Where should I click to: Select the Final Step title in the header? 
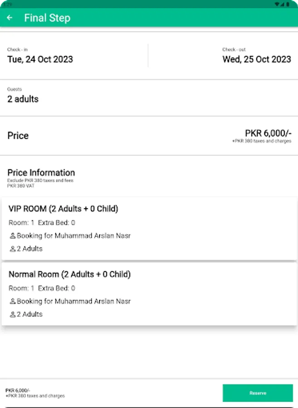pos(47,18)
